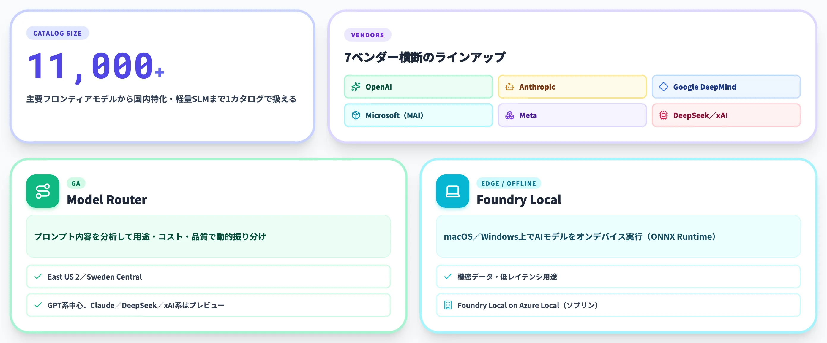The width and height of the screenshot is (827, 343).
Task: Select the Anthropic vendor chip
Action: click(x=572, y=87)
